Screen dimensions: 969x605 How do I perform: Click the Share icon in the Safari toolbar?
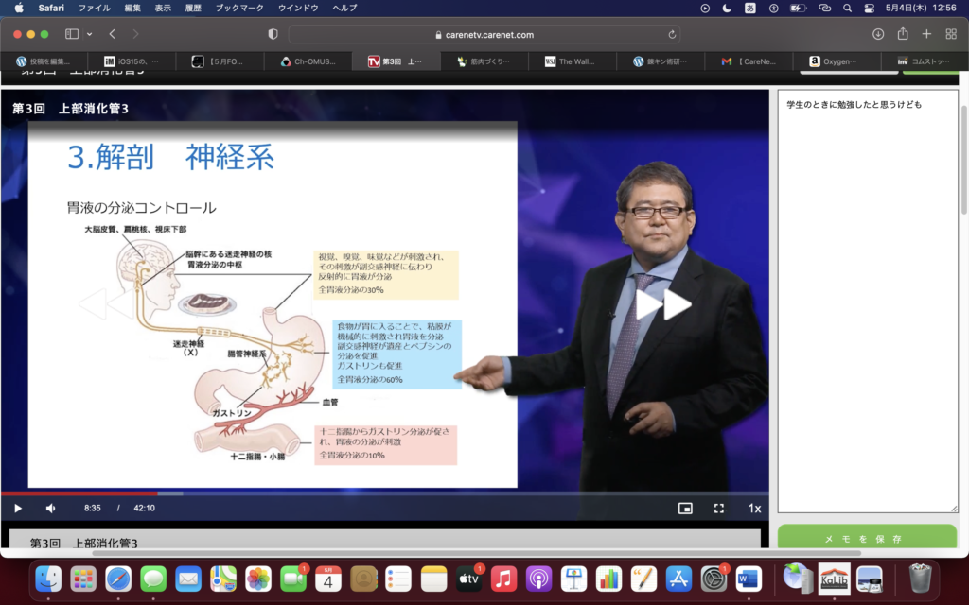903,34
